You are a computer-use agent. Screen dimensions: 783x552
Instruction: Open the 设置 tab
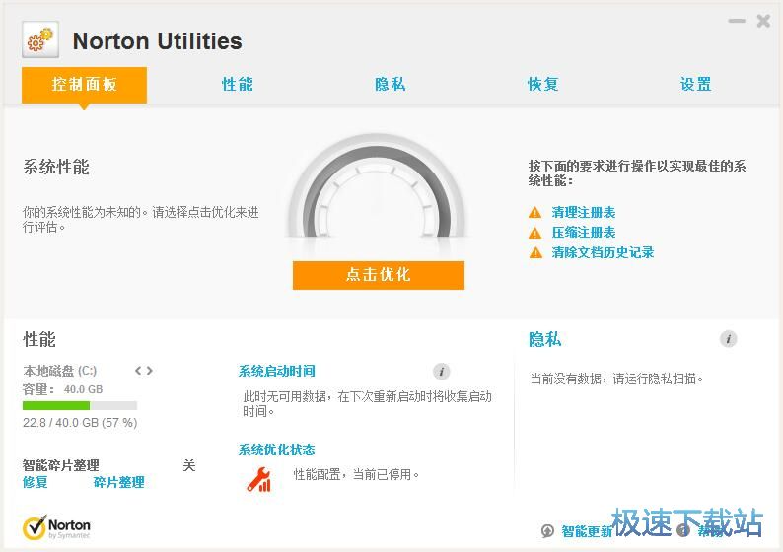coord(695,85)
